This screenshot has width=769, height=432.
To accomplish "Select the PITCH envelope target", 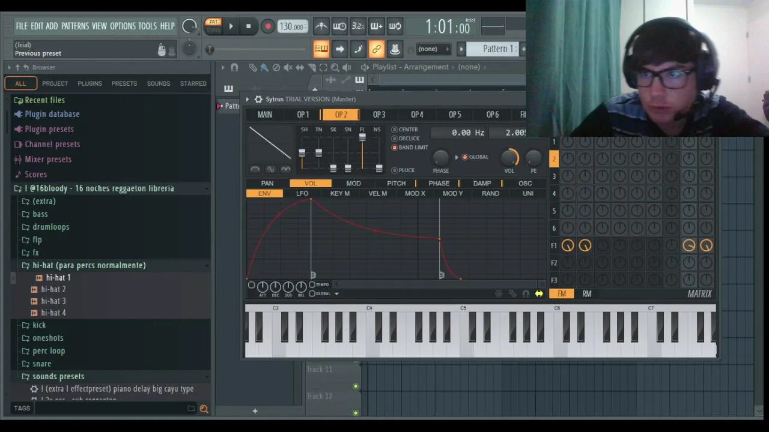I will (x=396, y=183).
